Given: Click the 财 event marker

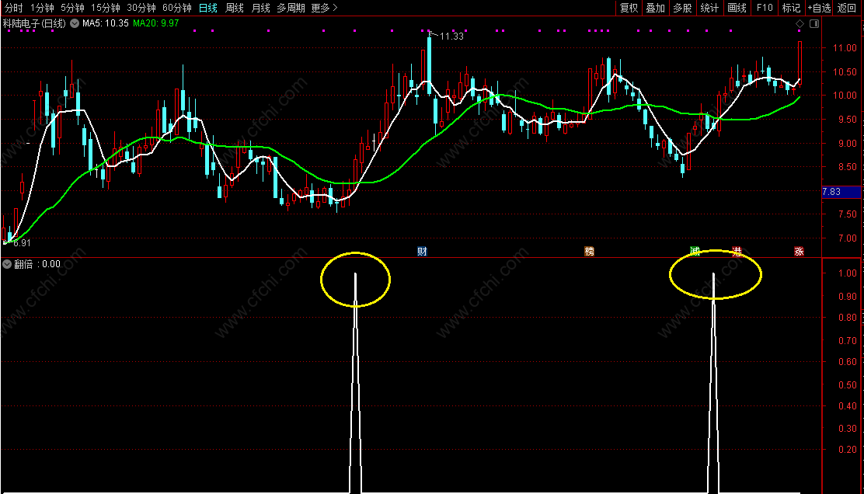Looking at the screenshot, I should 422,252.
